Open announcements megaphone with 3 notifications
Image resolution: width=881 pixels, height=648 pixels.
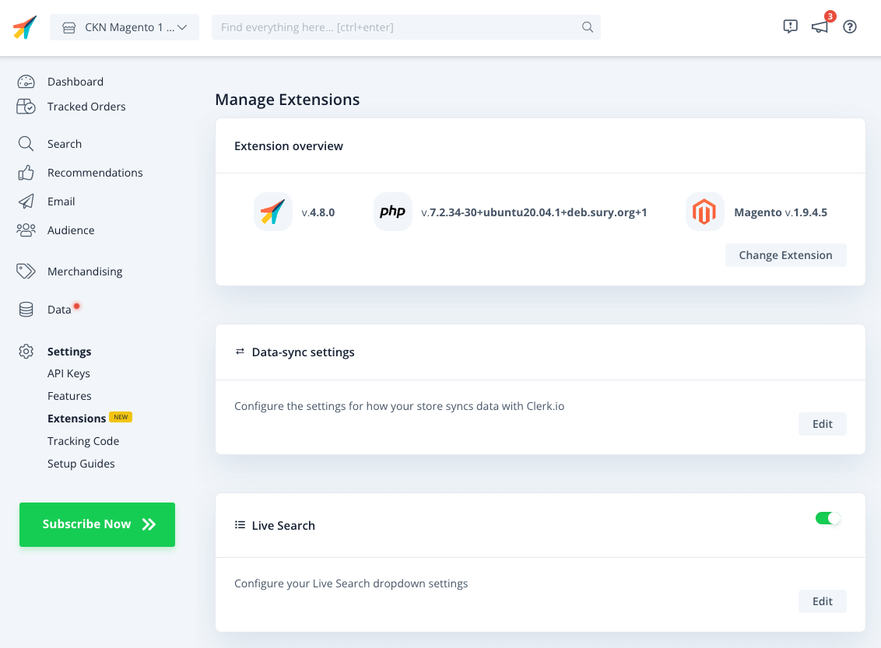click(x=820, y=27)
